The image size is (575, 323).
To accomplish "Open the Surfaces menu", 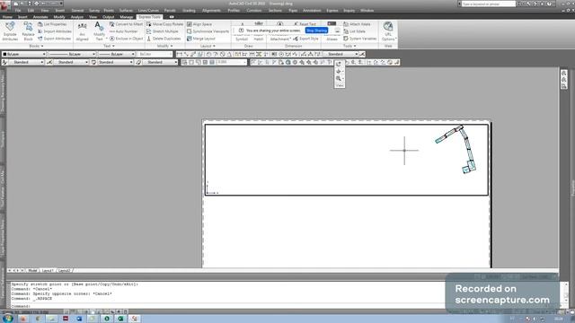I will tap(126, 11).
